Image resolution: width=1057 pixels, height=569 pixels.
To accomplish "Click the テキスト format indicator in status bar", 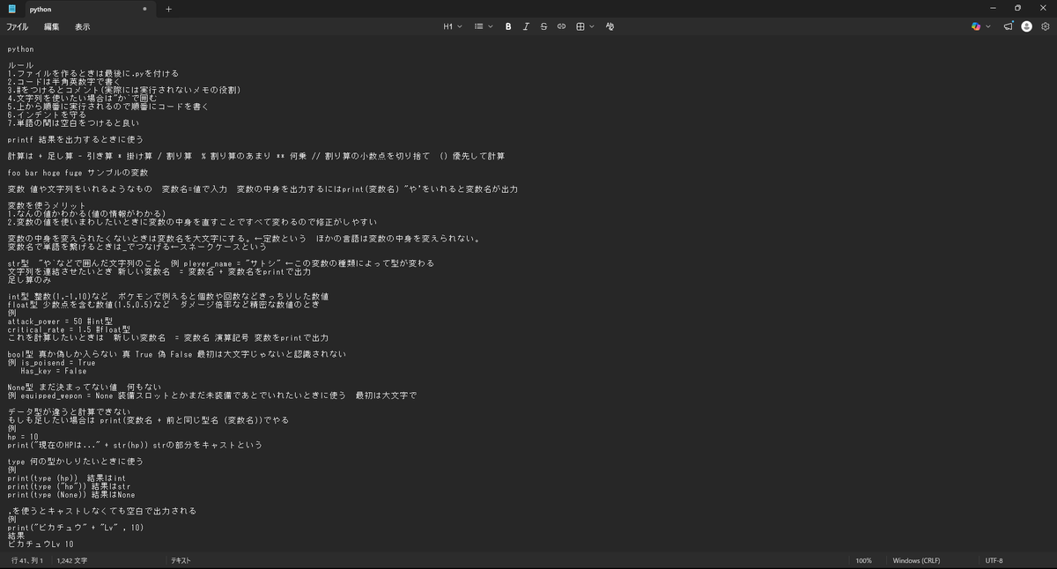I will pos(181,560).
